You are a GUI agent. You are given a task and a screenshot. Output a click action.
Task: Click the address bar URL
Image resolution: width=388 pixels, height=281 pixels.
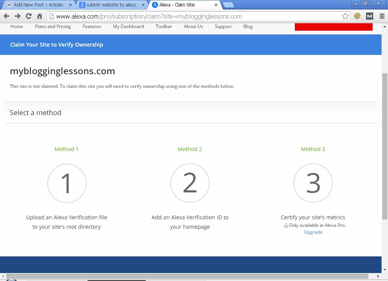pyautogui.click(x=149, y=17)
